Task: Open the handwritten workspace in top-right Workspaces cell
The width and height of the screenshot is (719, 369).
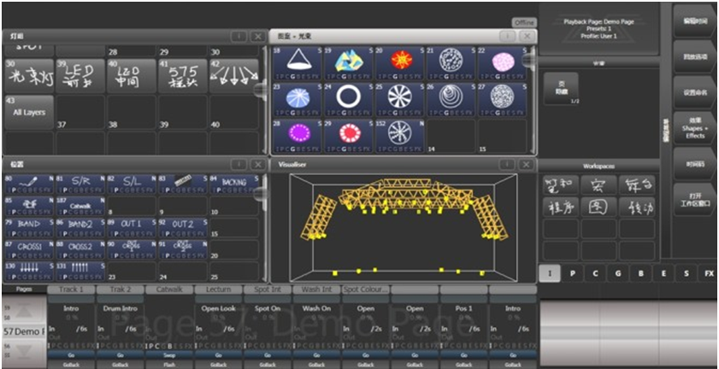Action: pos(637,185)
